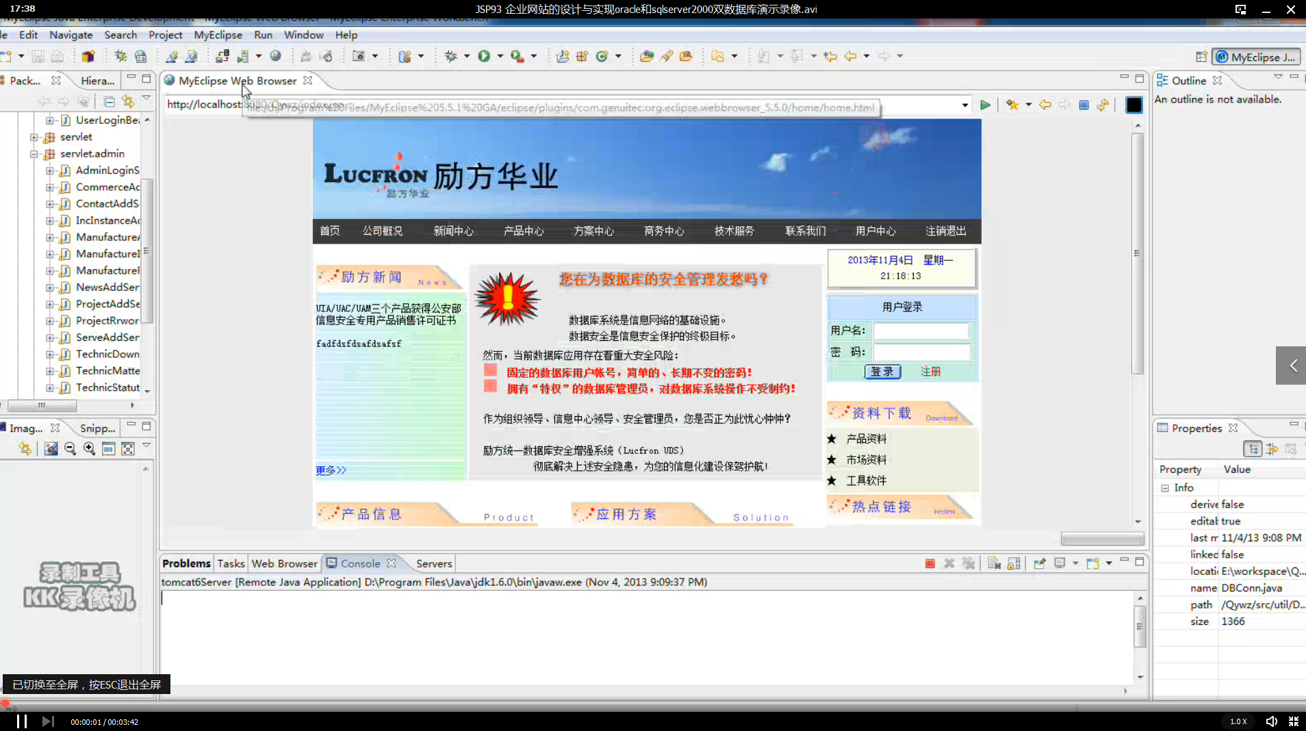Open the Run button dropdown arrow
This screenshot has height=731, width=1306.
click(500, 56)
